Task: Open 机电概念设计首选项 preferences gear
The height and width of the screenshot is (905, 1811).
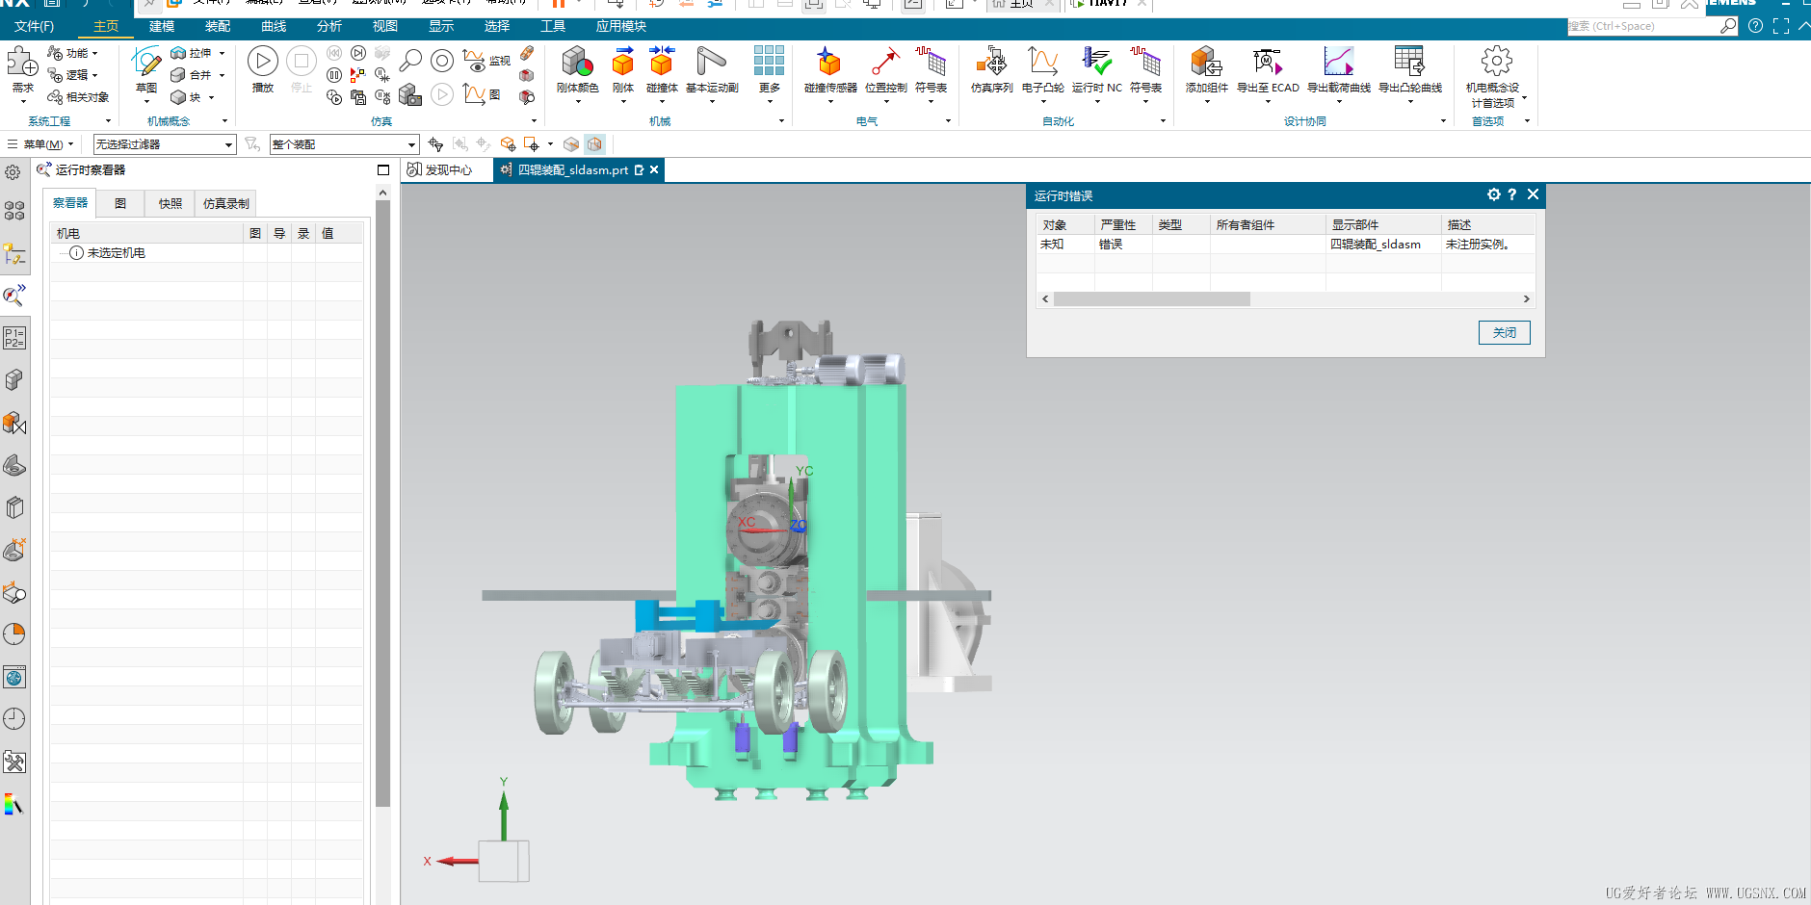Action: pyautogui.click(x=1495, y=64)
